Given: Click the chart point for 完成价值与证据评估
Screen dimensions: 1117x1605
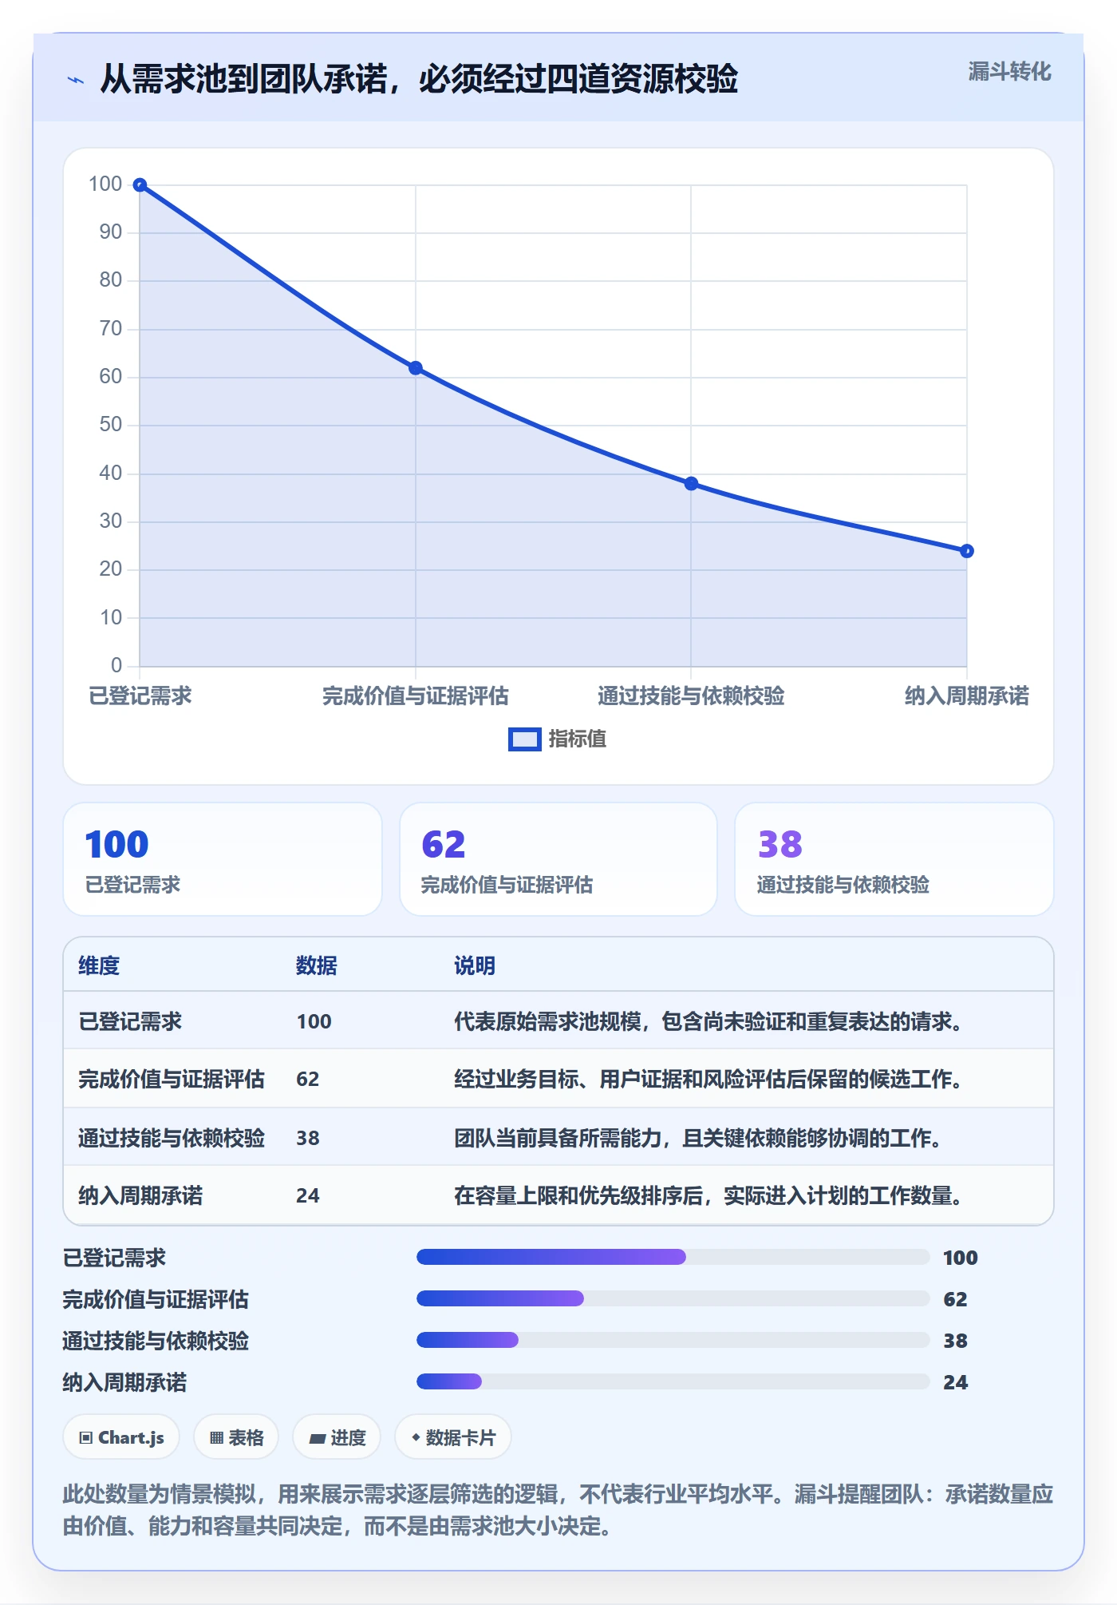Looking at the screenshot, I should 416,368.
